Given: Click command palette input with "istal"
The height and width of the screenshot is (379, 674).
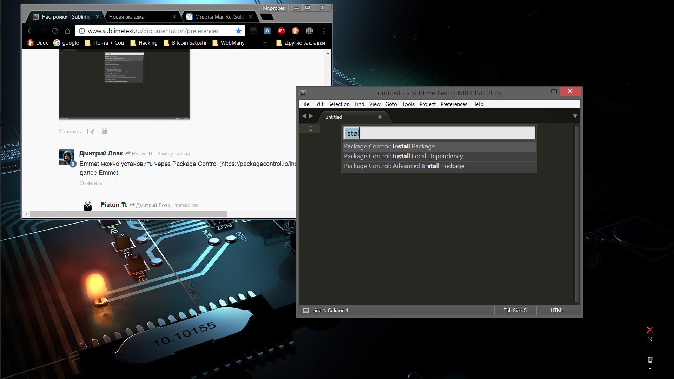Looking at the screenshot, I should click(439, 133).
